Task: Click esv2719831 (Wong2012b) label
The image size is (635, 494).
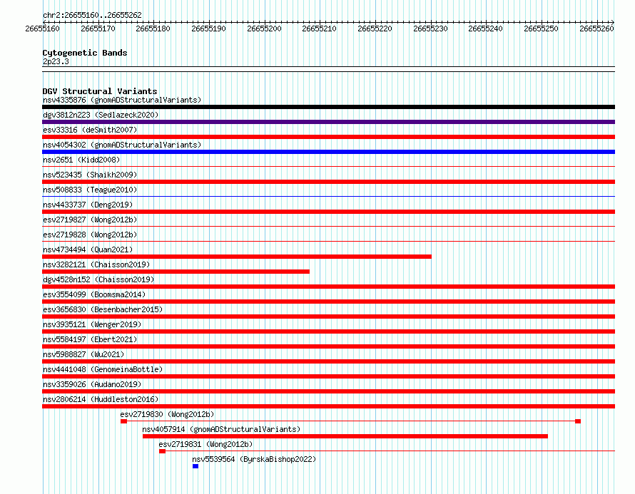Action: point(205,444)
